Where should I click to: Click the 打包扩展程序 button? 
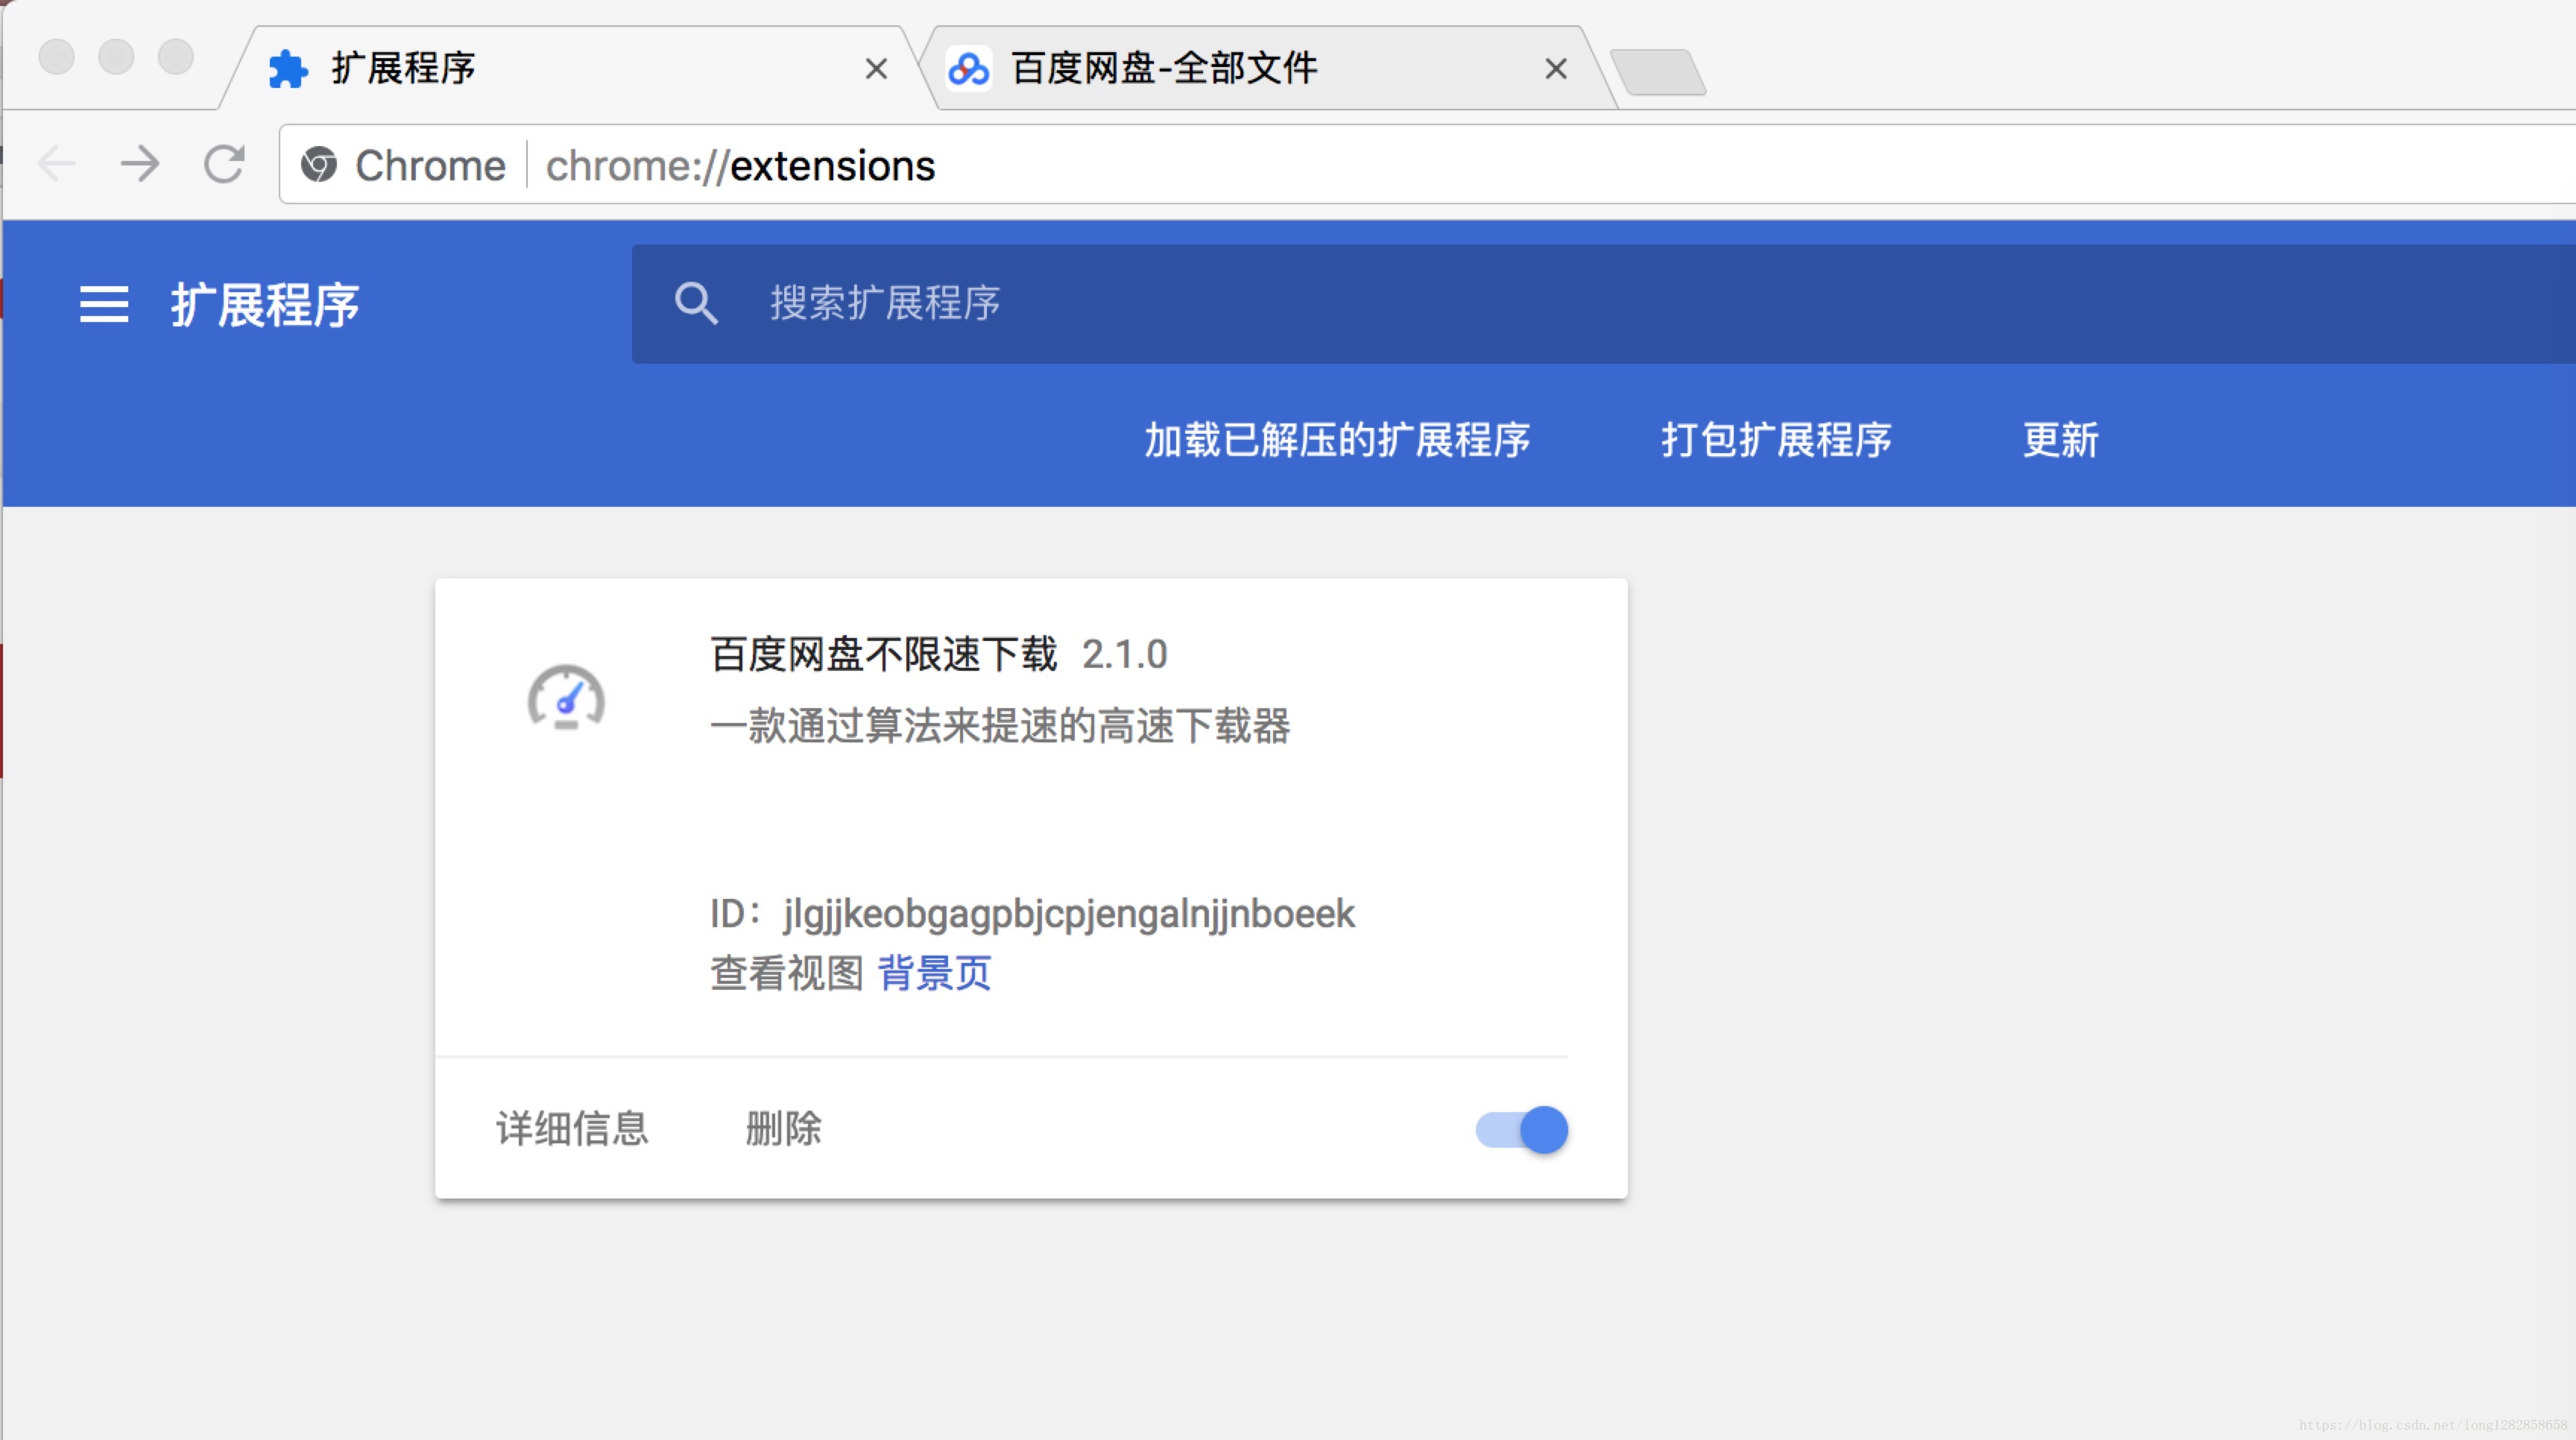click(1776, 440)
